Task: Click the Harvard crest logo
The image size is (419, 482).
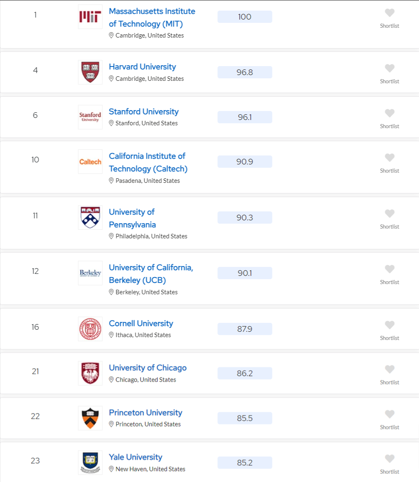Action: pyautogui.click(x=90, y=72)
